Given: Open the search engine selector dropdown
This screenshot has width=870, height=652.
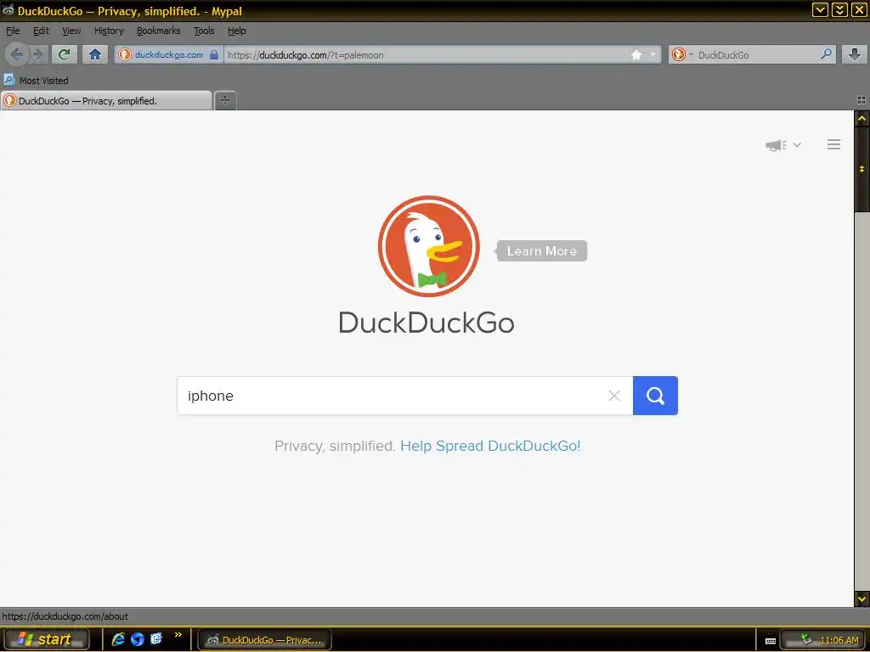Looking at the screenshot, I should pyautogui.click(x=682, y=54).
